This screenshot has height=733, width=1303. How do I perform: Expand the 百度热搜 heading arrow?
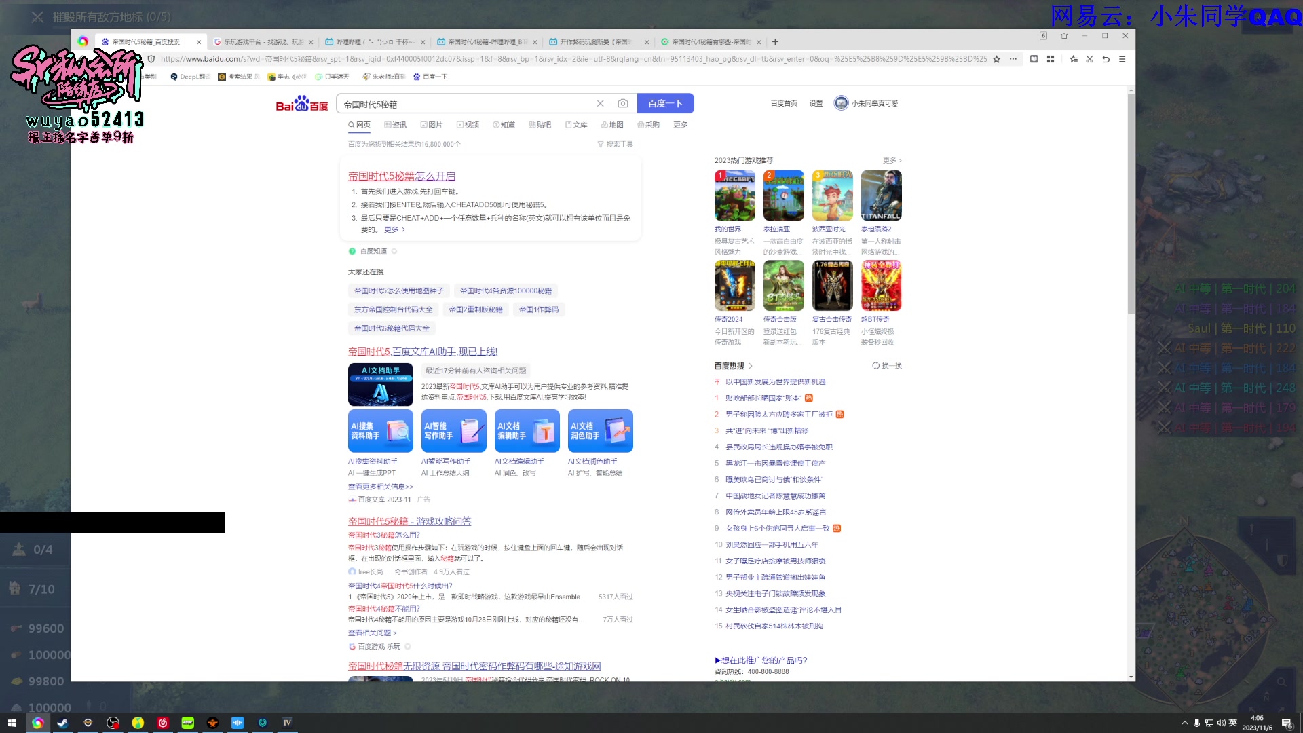pos(750,366)
